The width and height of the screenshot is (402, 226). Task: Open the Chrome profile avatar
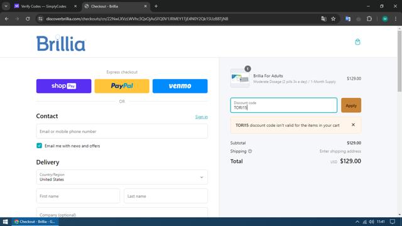pos(385,19)
